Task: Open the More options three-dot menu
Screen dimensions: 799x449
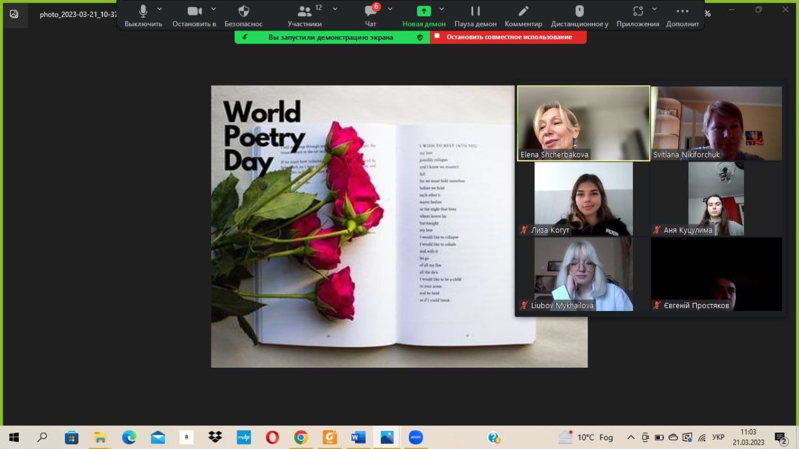Action: (x=682, y=15)
